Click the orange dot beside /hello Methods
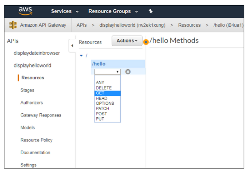 click(146, 42)
